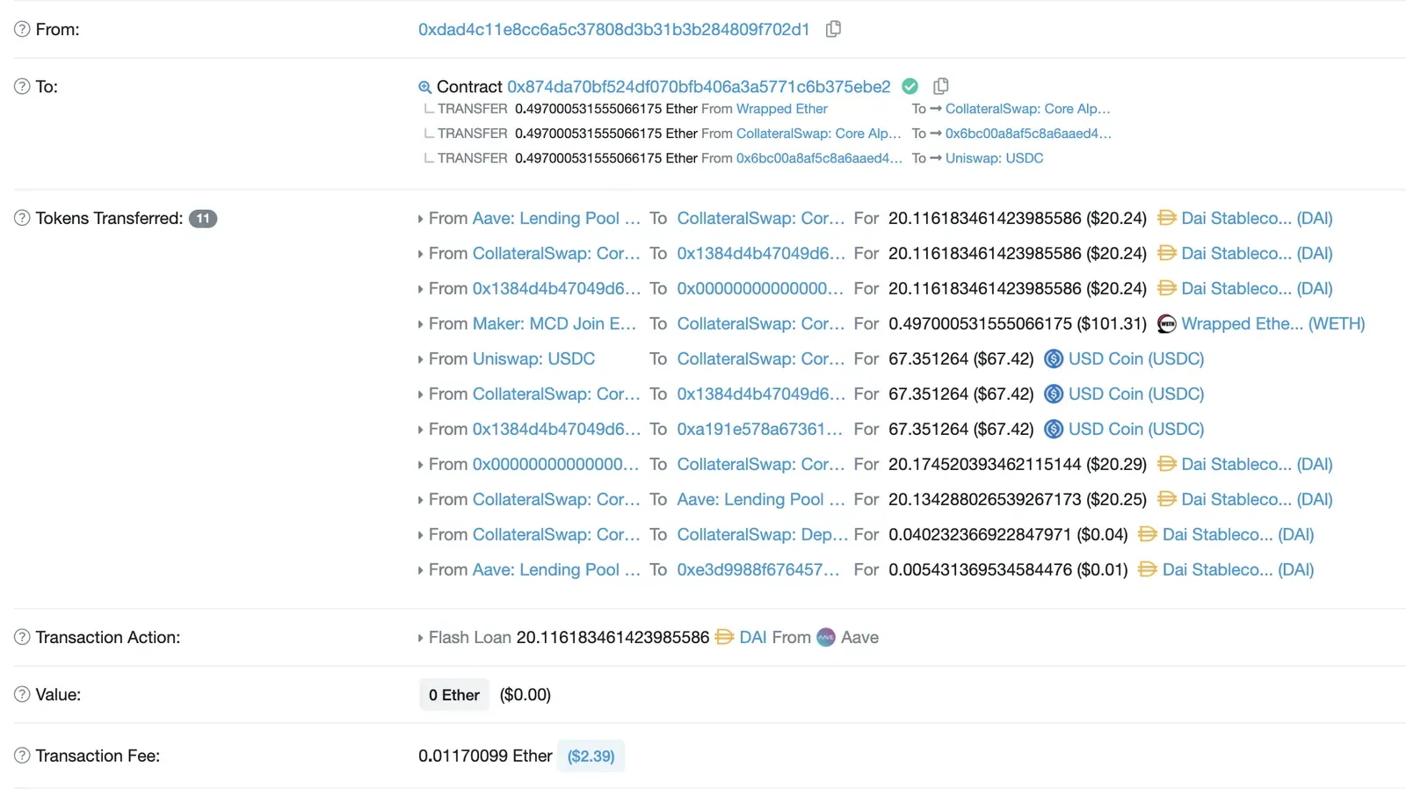
Task: Click the WETH token icon
Action: point(1166,323)
